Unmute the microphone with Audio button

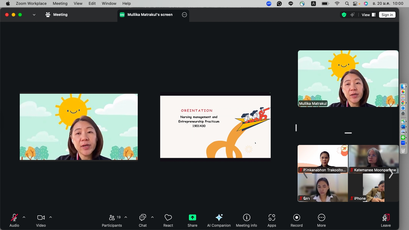click(x=14, y=220)
